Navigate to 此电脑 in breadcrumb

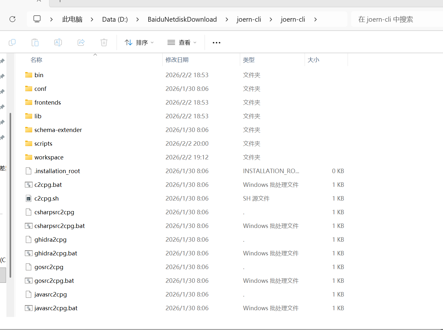pyautogui.click(x=72, y=19)
